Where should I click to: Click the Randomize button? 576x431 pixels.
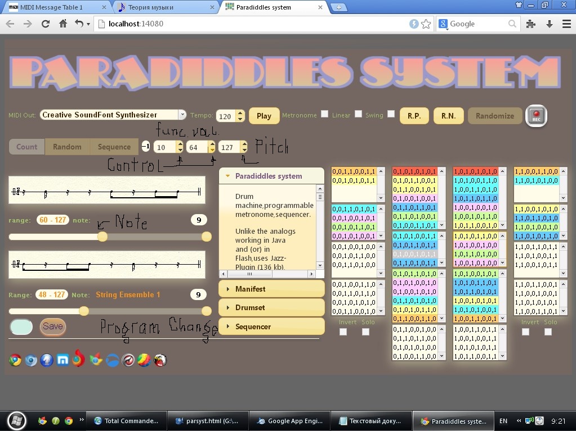pos(494,116)
